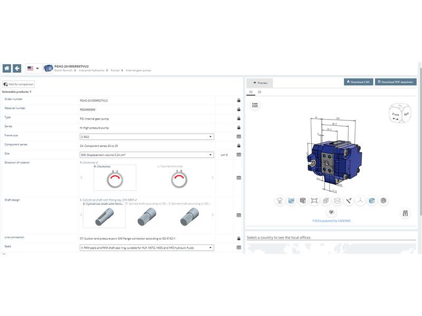Screen dimensions: 422x316
Task: Click the 2X: Component series 20 to 29 value
Action: tap(99, 146)
